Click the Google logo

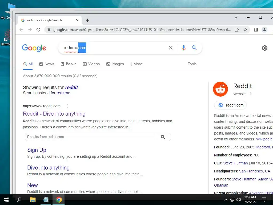34,48
